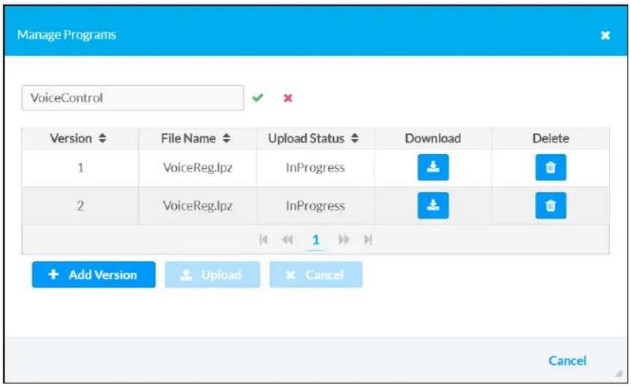Select the Download column header

[x=433, y=139]
